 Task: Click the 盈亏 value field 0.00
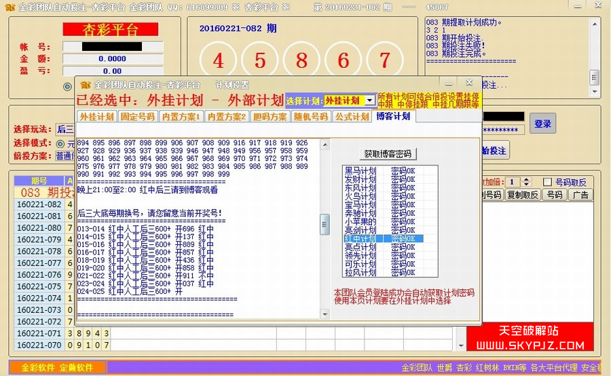(x=113, y=71)
